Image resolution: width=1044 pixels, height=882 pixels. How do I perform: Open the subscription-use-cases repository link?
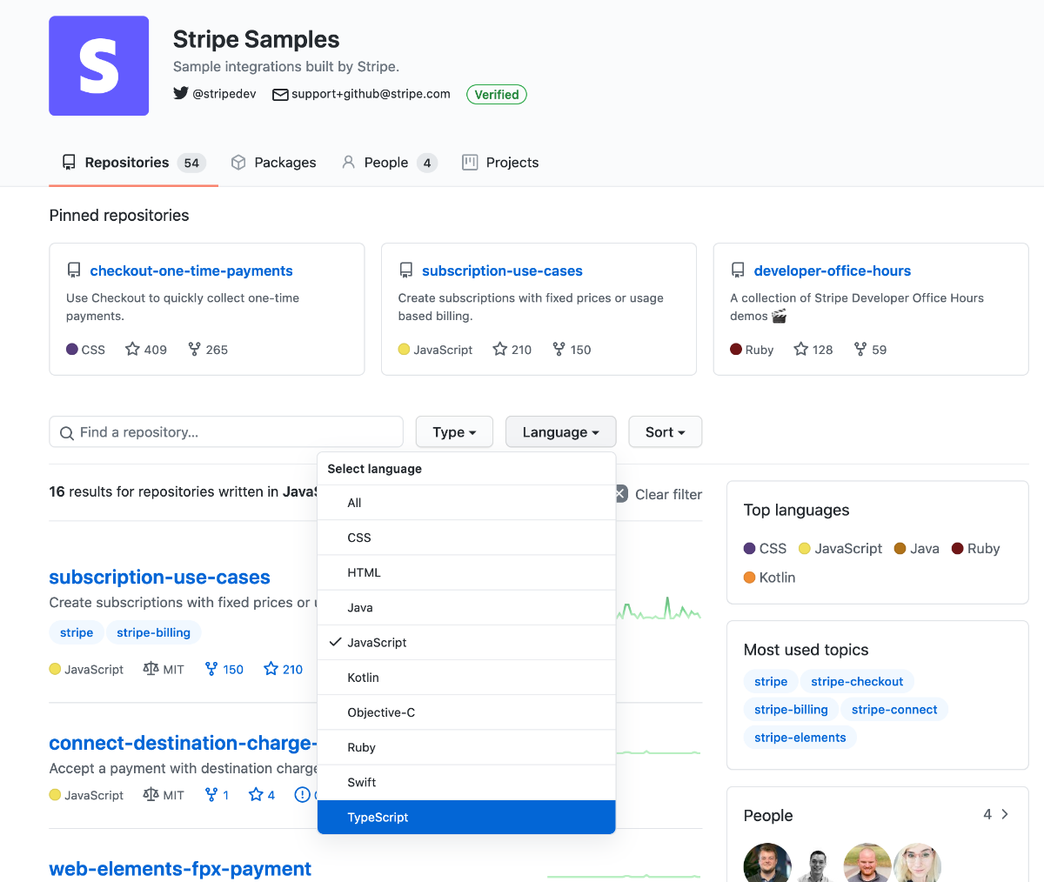click(159, 577)
